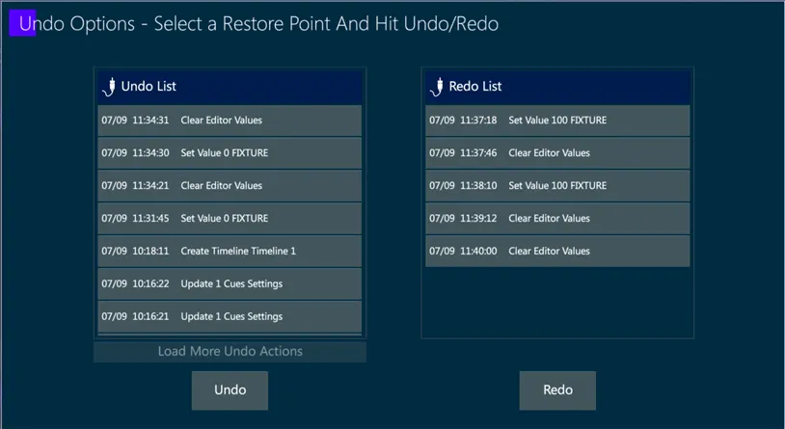Click the purple square in title
Screen dimensions: 785x429
click(22, 23)
